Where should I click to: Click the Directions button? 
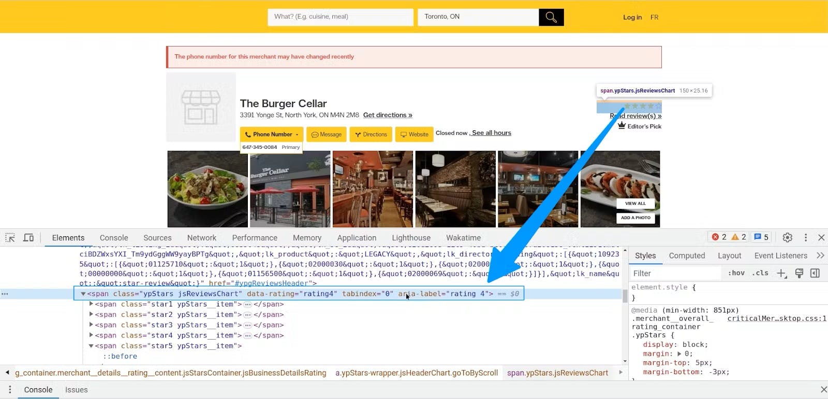[x=371, y=134]
